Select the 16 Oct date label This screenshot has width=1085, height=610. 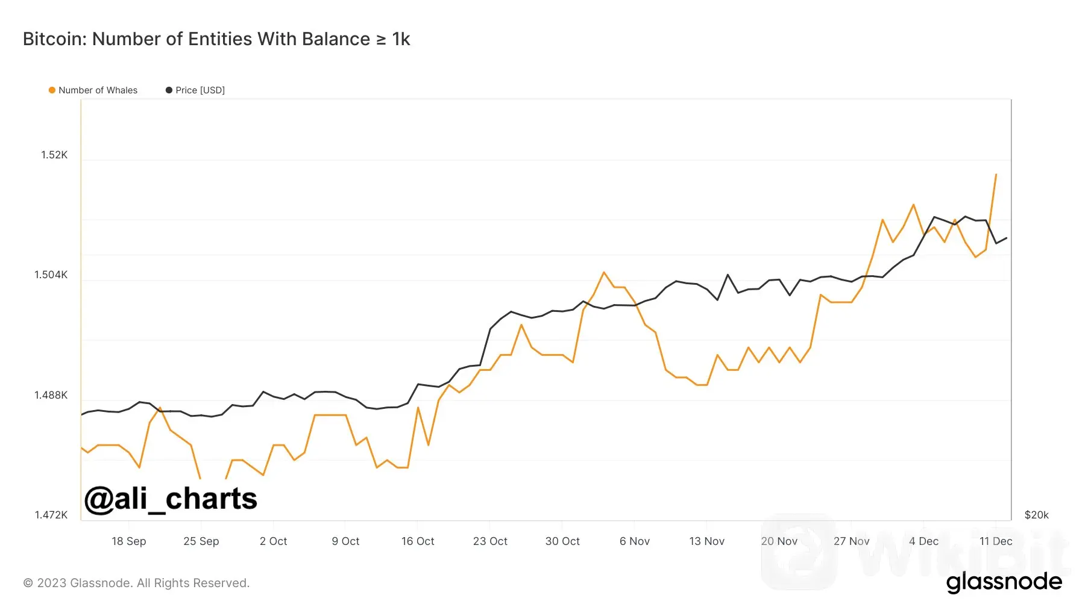(x=418, y=541)
